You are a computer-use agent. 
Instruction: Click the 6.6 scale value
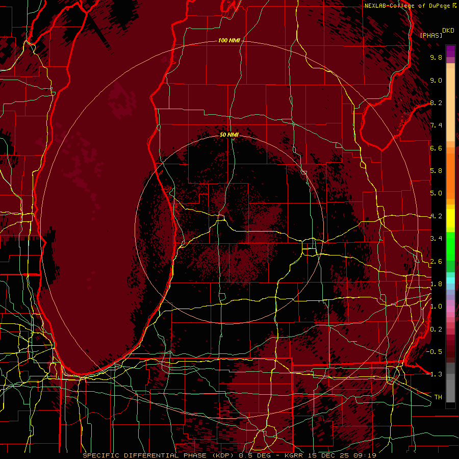click(436, 148)
